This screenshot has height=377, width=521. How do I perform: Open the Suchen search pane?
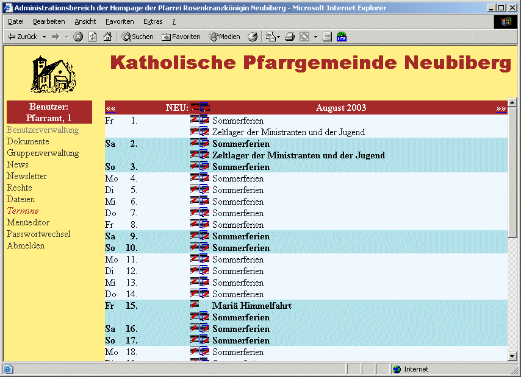(137, 37)
